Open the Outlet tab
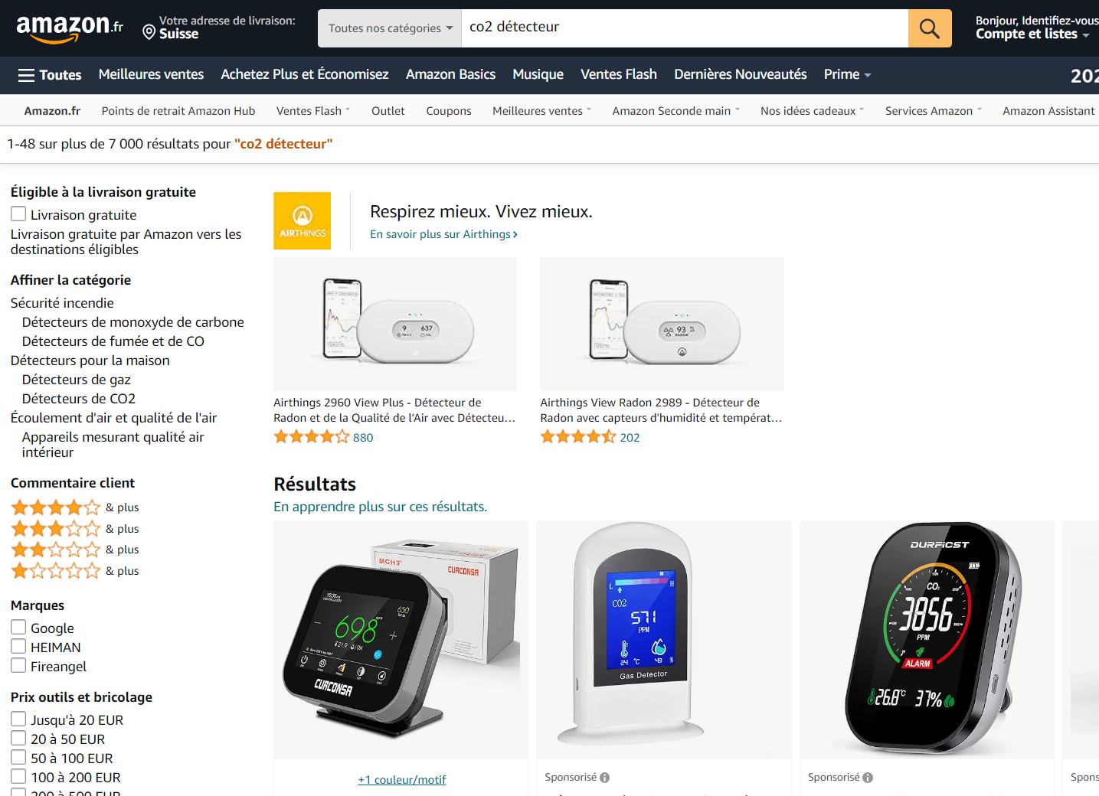1099x796 pixels. coord(388,111)
